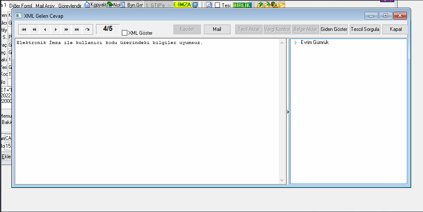Image resolution: width=423 pixels, height=212 pixels.
Task: Click the green BİRLİK button
Action: point(242,5)
